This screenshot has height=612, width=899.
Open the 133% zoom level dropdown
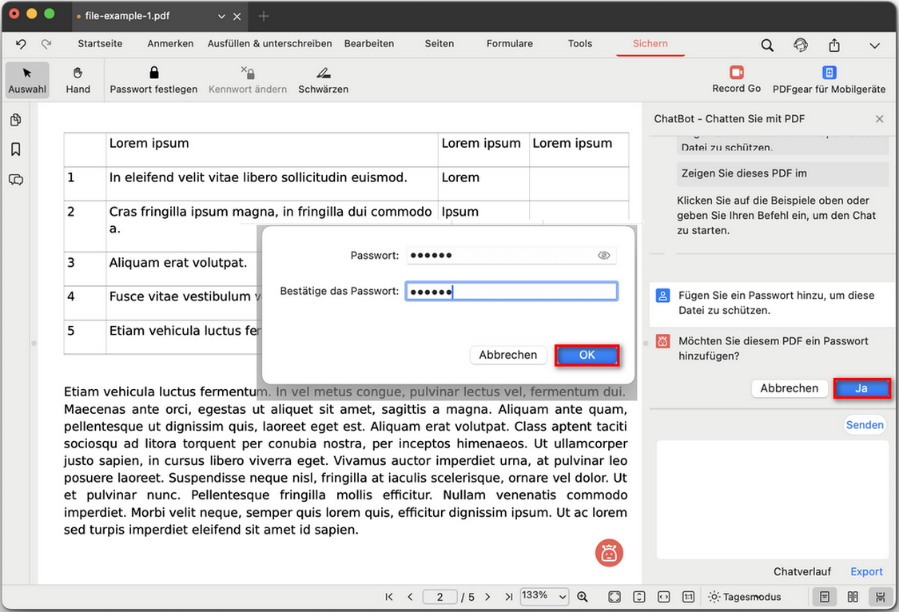tap(544, 596)
